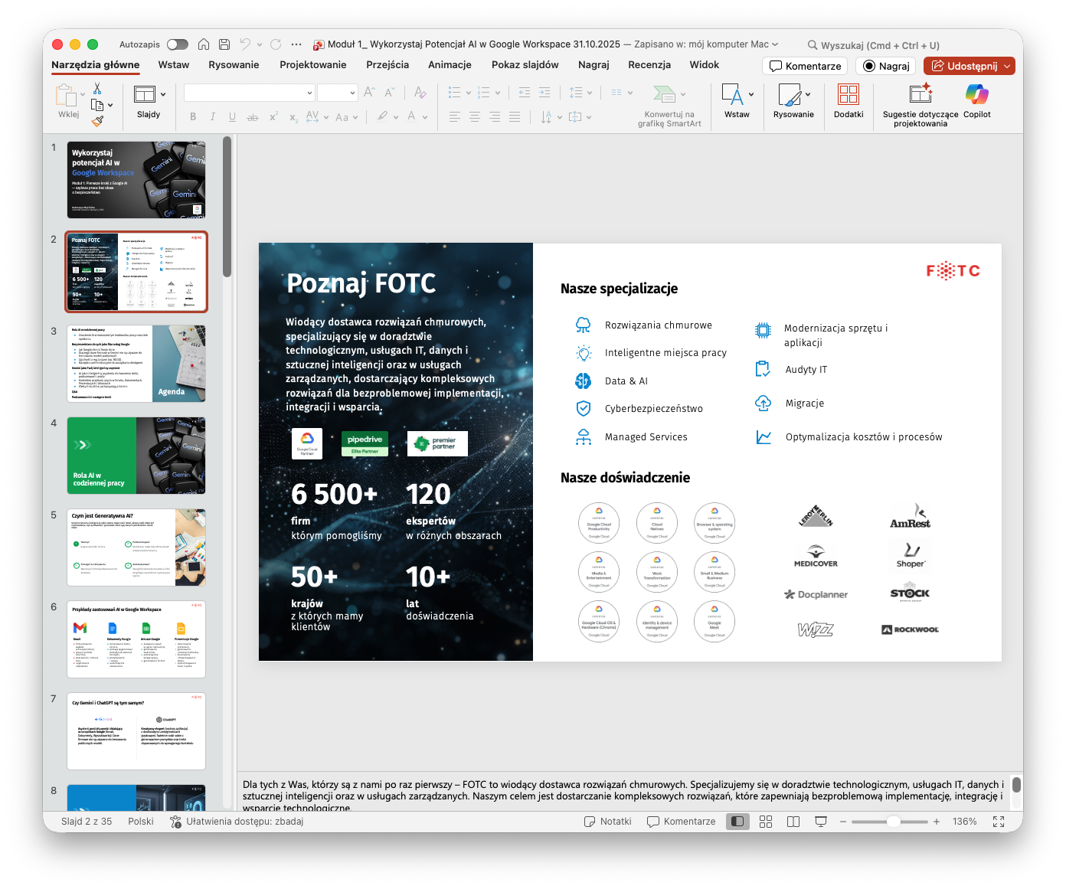Open the Recenzja tab
Image resolution: width=1066 pixels, height=889 pixels.
click(649, 65)
